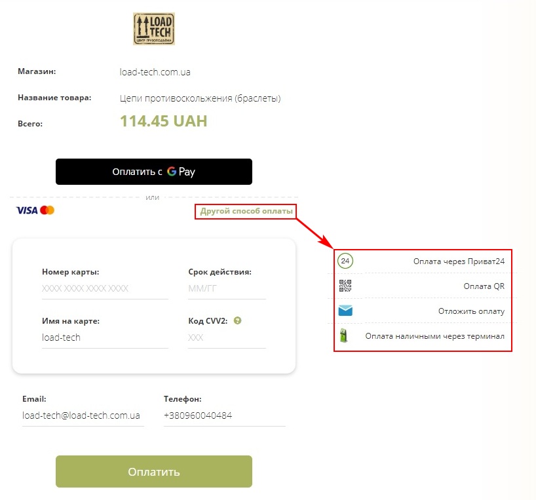Click the green terminal icon
This screenshot has width=536, height=500.
pos(344,337)
